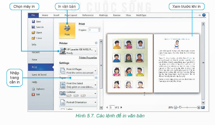Switch to the Home tab

45,15
